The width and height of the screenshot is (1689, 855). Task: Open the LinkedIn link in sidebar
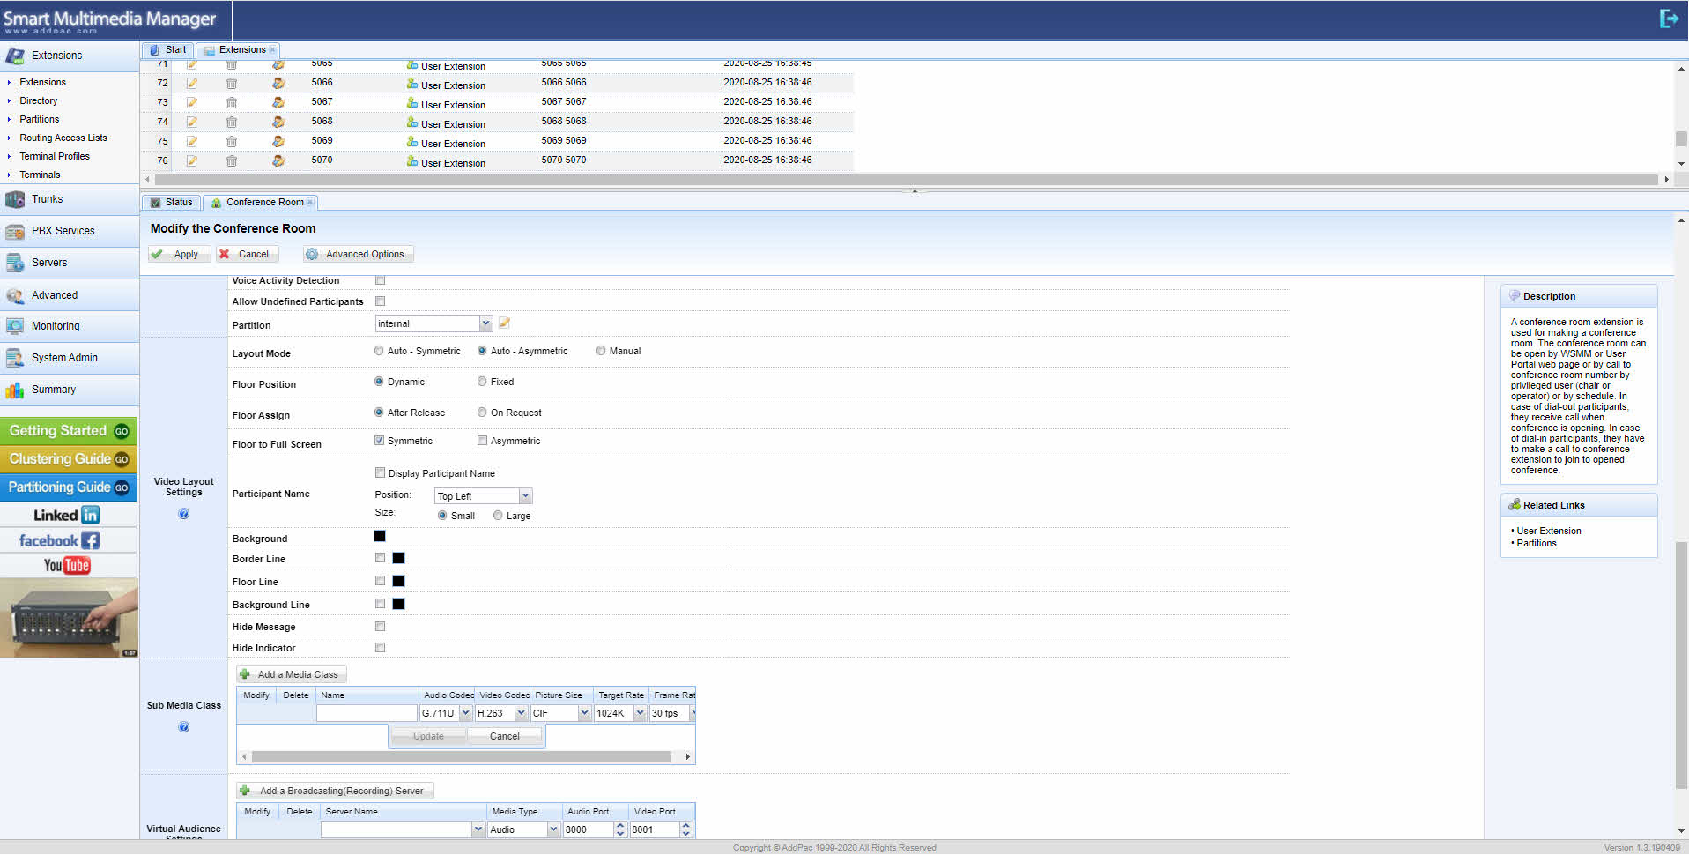pyautogui.click(x=68, y=515)
